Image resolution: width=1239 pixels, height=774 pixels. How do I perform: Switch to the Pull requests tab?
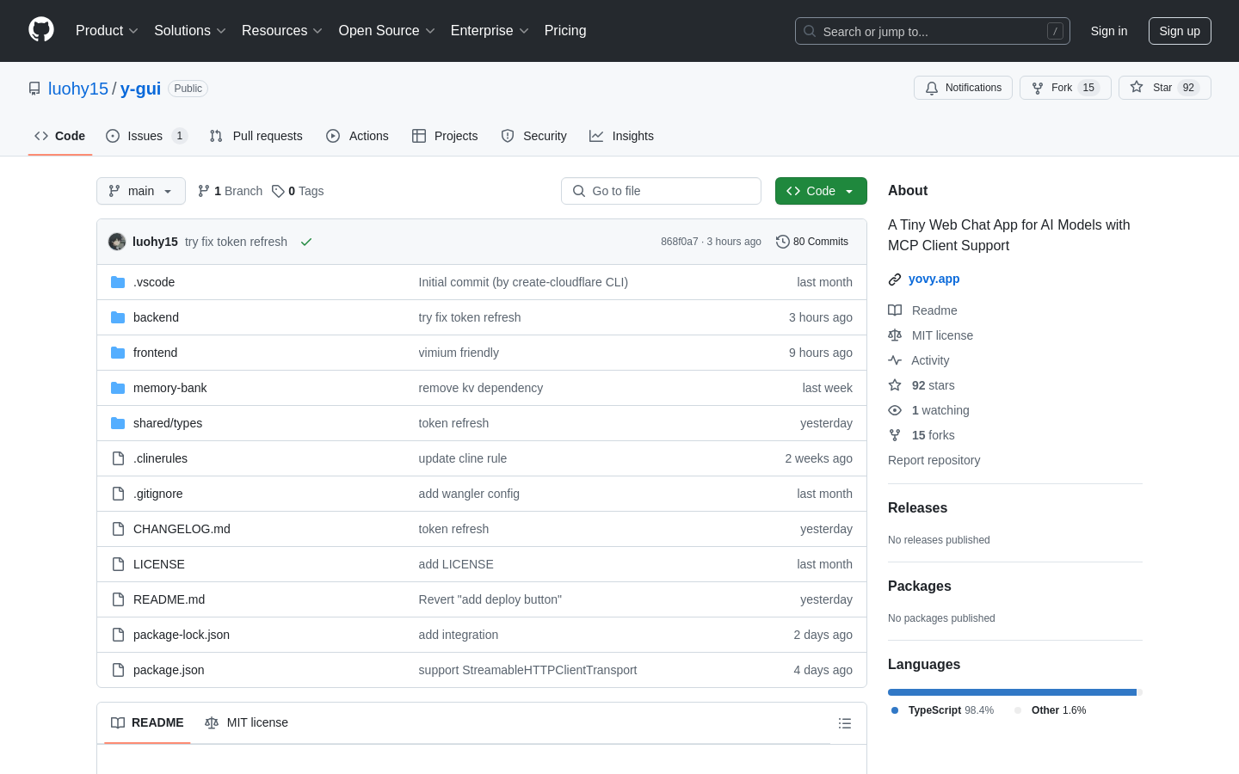point(256,136)
